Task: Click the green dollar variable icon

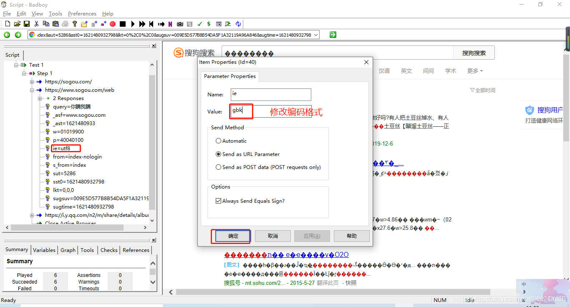Action: pos(209,24)
